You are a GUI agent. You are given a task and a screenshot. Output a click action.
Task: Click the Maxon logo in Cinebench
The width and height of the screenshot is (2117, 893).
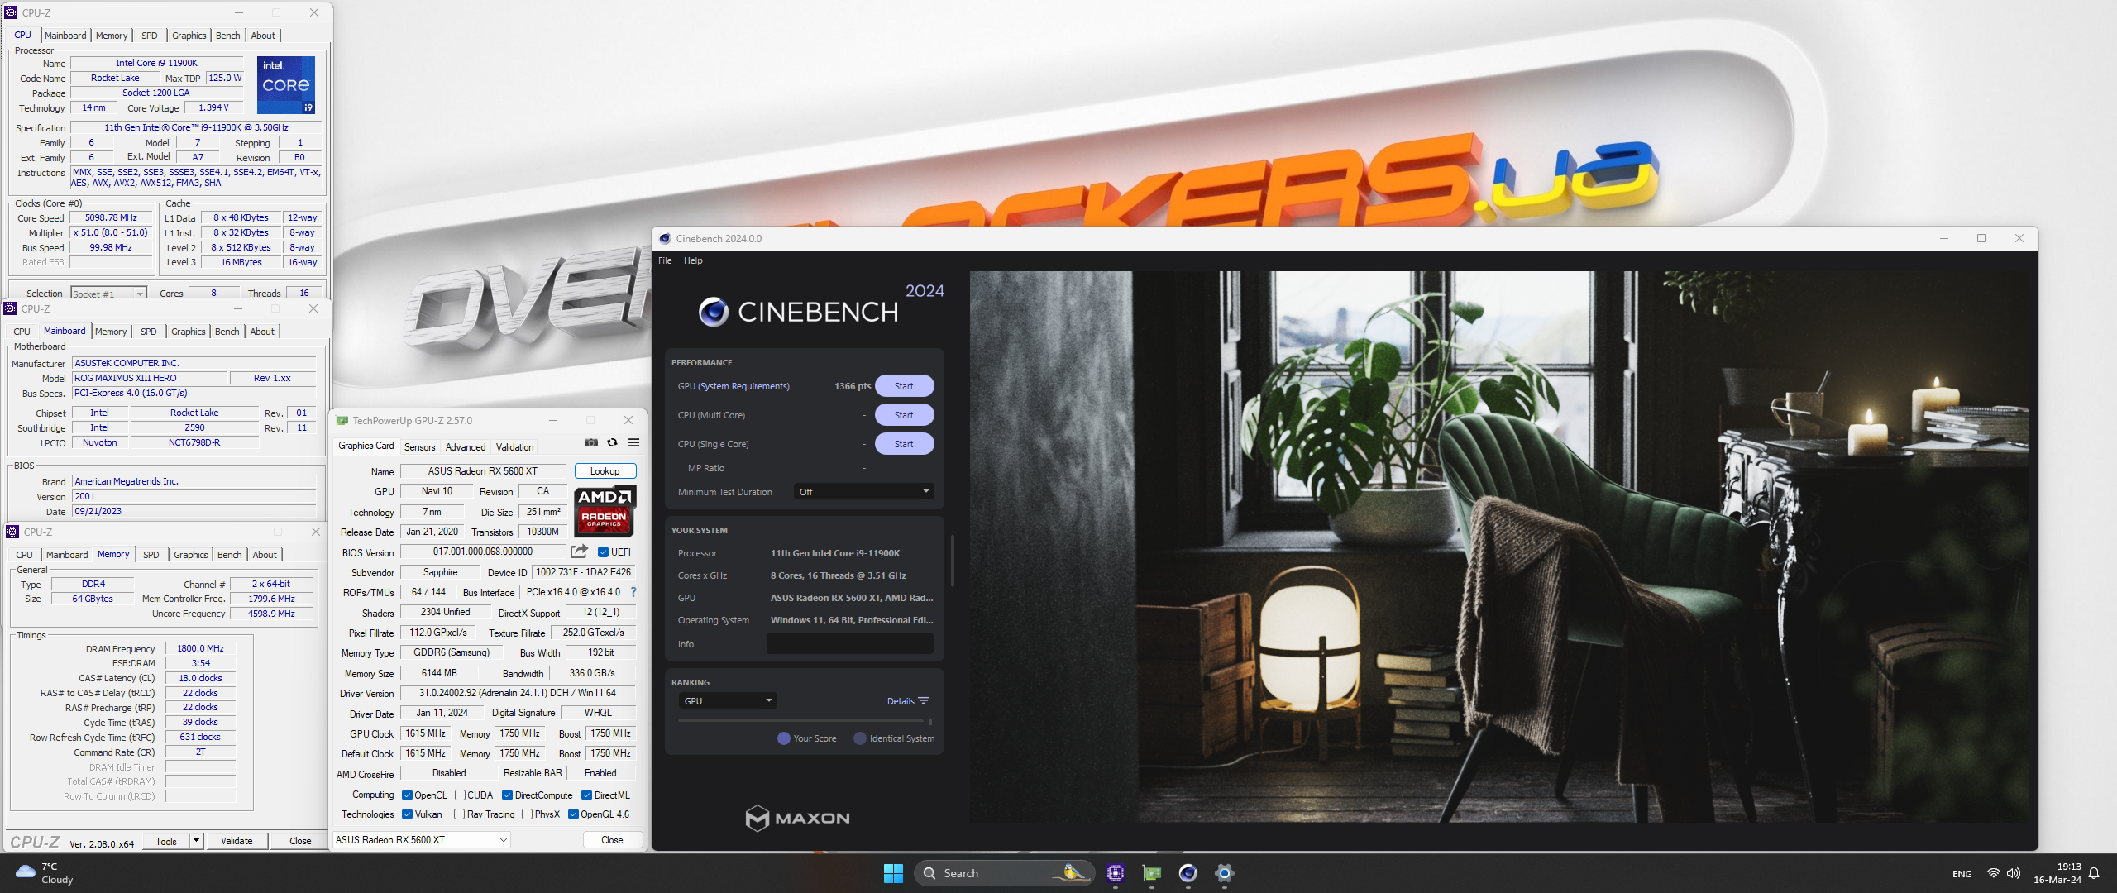(797, 818)
